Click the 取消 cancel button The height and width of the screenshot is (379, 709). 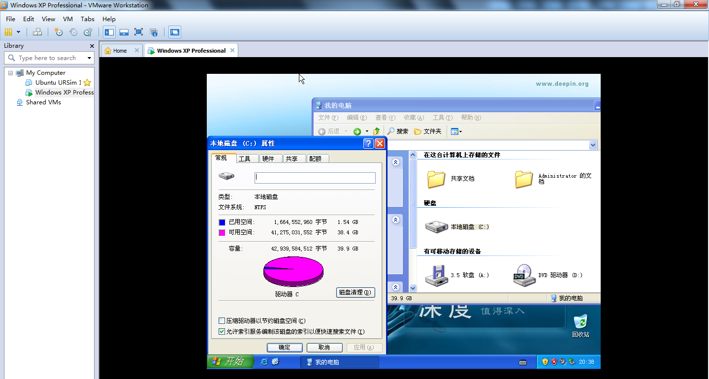click(324, 347)
